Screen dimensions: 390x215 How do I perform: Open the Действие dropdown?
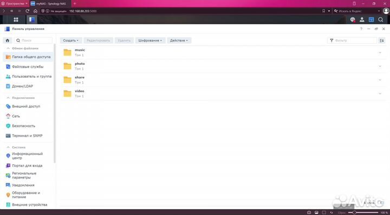click(179, 41)
